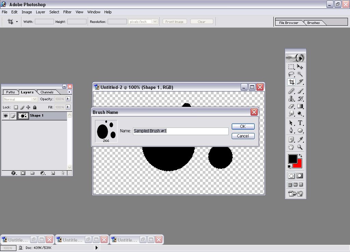Open Crop tool preset picker arrow
This screenshot has height=252, width=350.
point(17,22)
